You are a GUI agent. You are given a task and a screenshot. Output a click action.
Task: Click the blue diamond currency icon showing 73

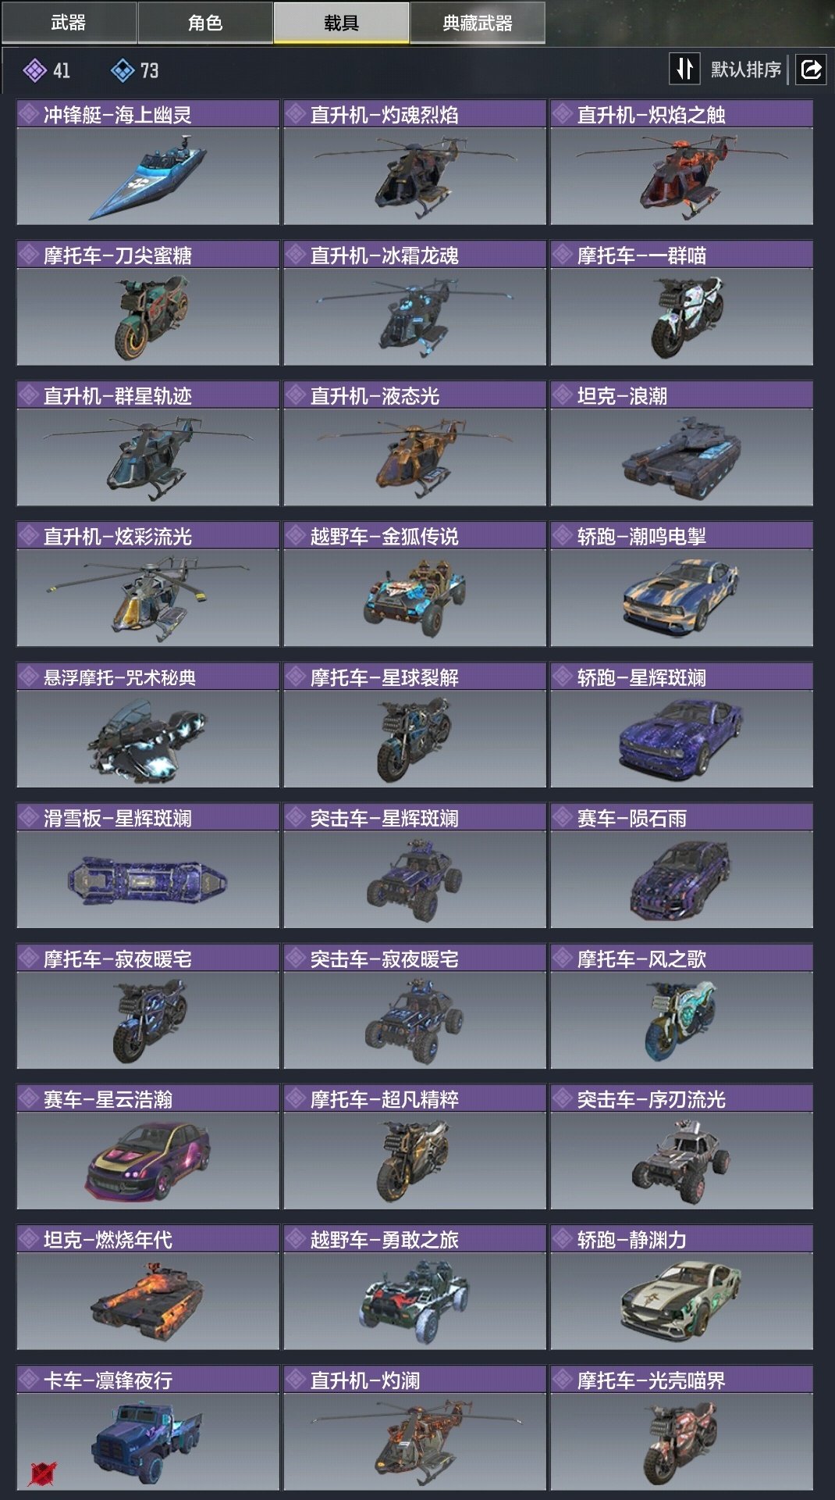(123, 71)
